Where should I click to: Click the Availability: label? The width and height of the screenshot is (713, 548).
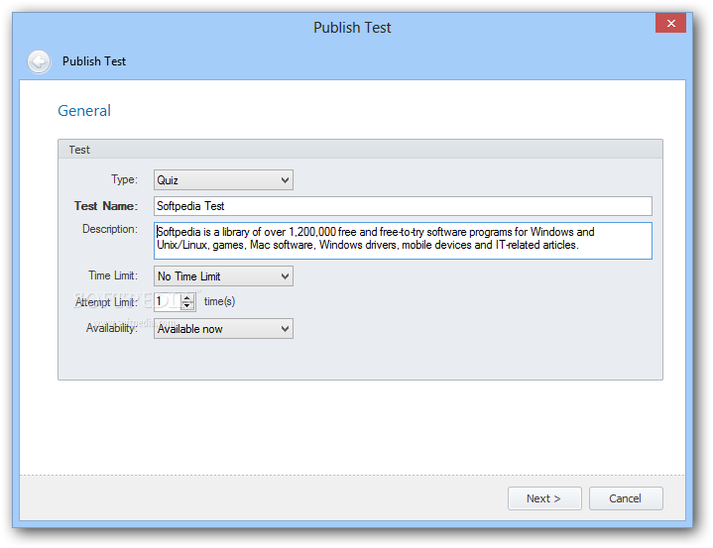click(x=111, y=328)
